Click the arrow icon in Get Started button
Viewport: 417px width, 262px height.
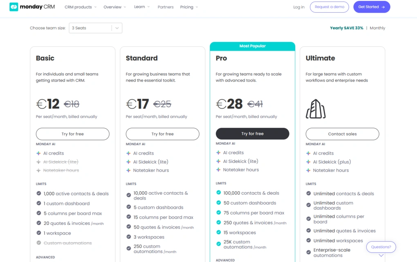383,7
